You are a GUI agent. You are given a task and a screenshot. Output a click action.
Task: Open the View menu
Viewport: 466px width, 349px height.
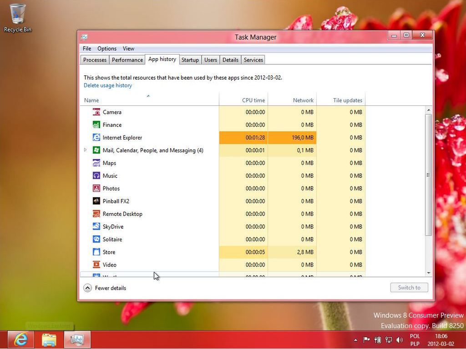(128, 48)
